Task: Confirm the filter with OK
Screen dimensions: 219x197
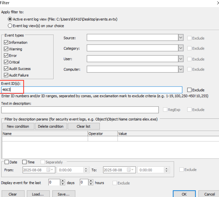Action: point(184,194)
